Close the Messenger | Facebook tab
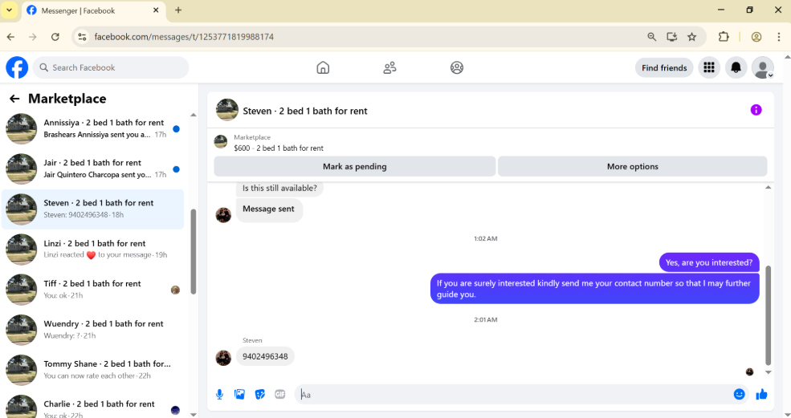Image resolution: width=791 pixels, height=418 pixels. tap(156, 10)
